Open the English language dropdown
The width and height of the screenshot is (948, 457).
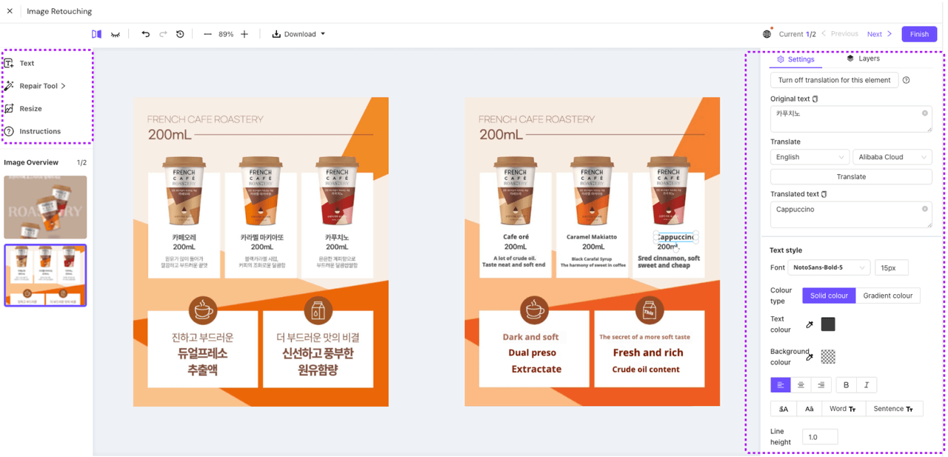809,157
